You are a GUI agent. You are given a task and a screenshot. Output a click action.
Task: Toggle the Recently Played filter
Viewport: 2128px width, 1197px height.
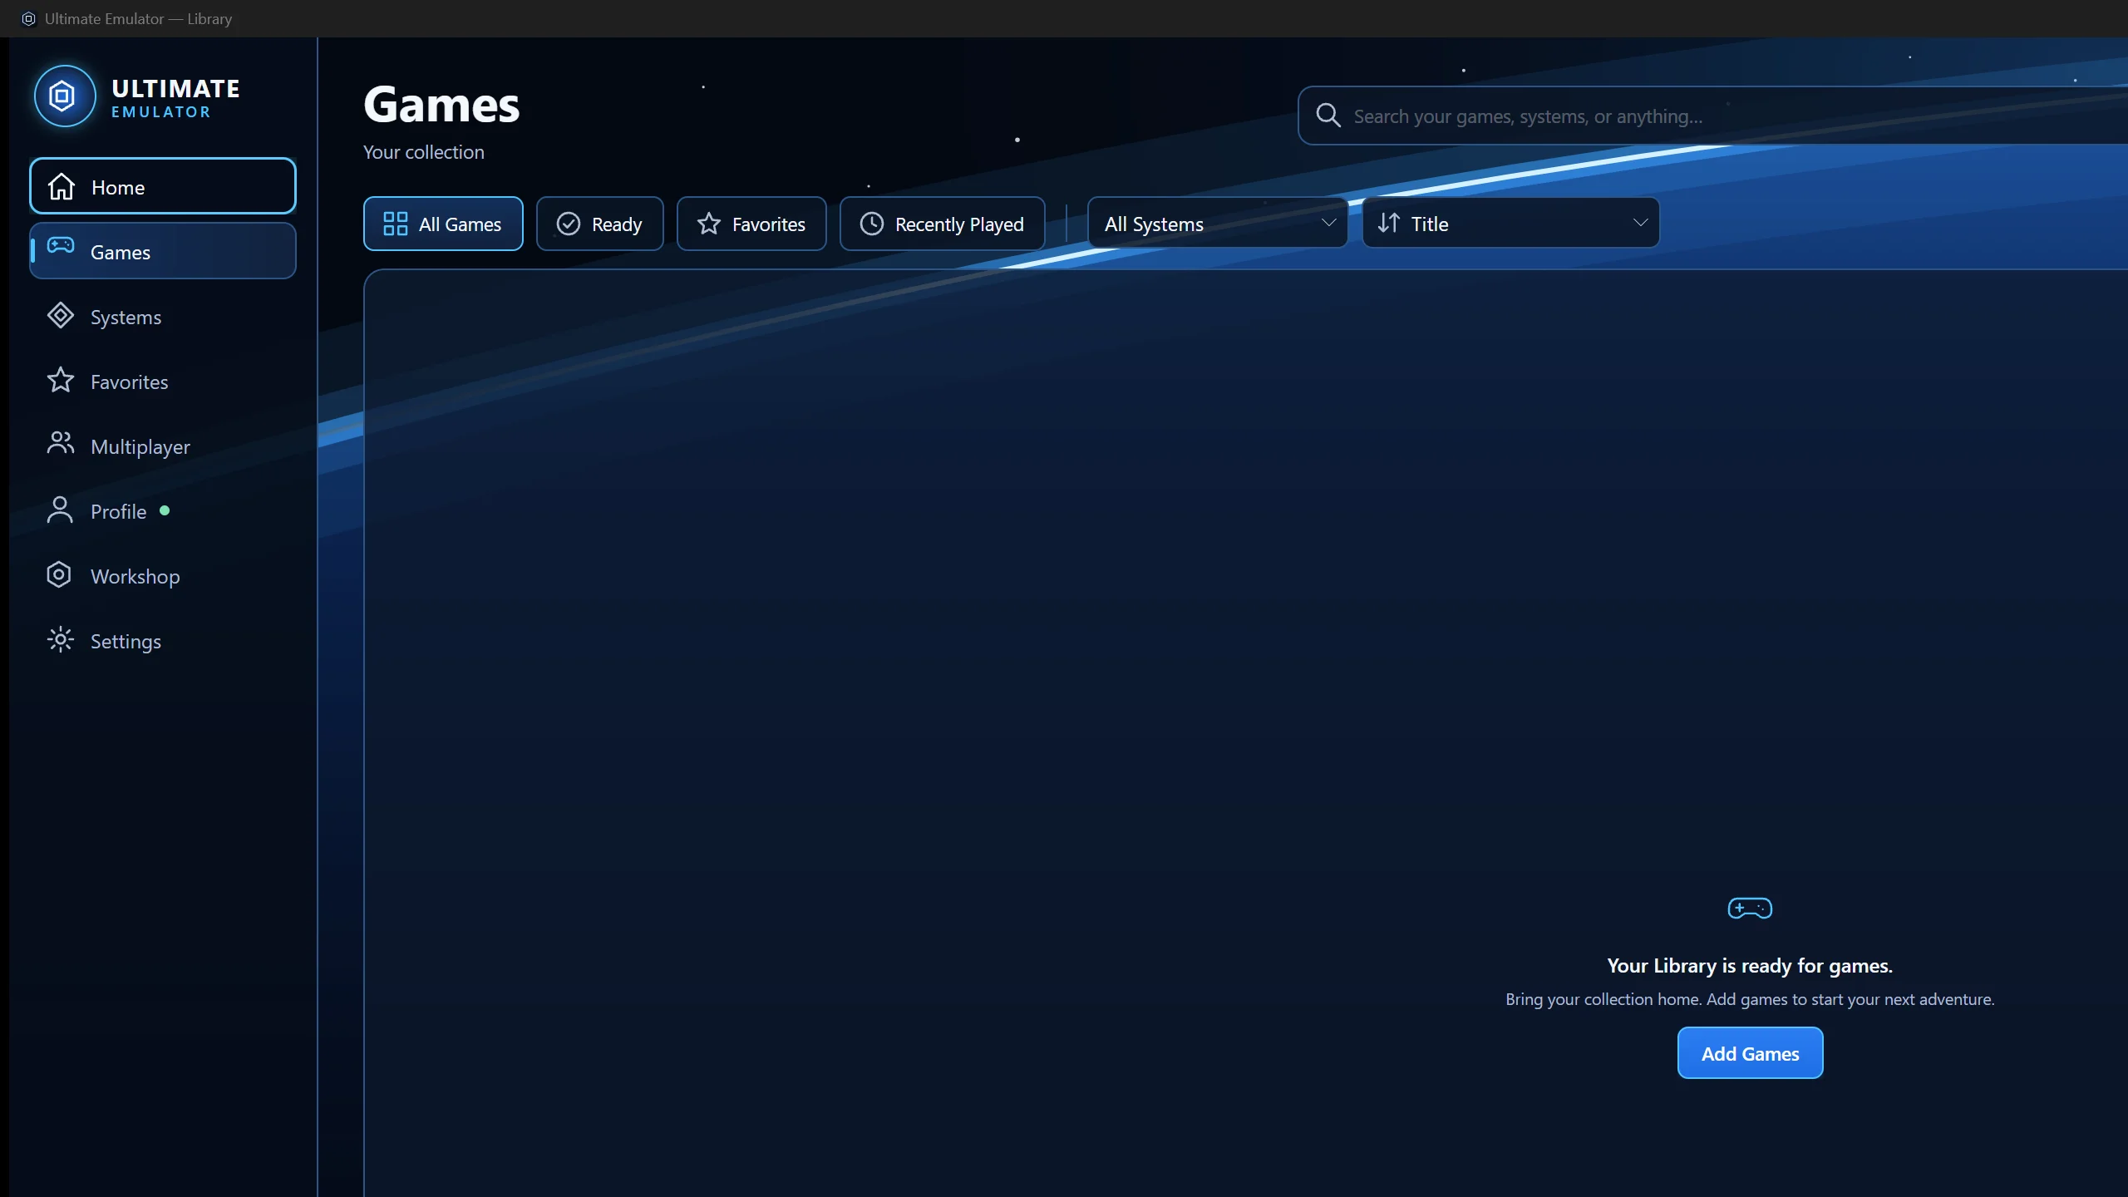pos(942,224)
